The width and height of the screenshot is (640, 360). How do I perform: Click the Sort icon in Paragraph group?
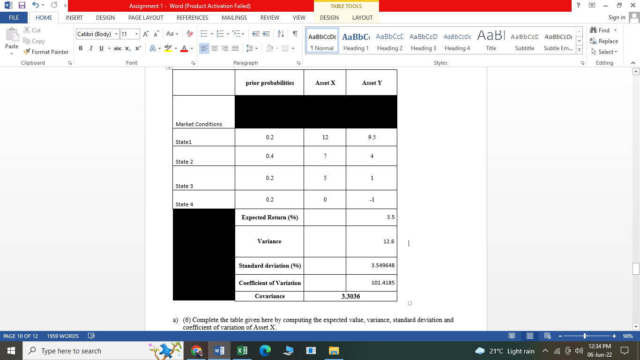[282, 34]
